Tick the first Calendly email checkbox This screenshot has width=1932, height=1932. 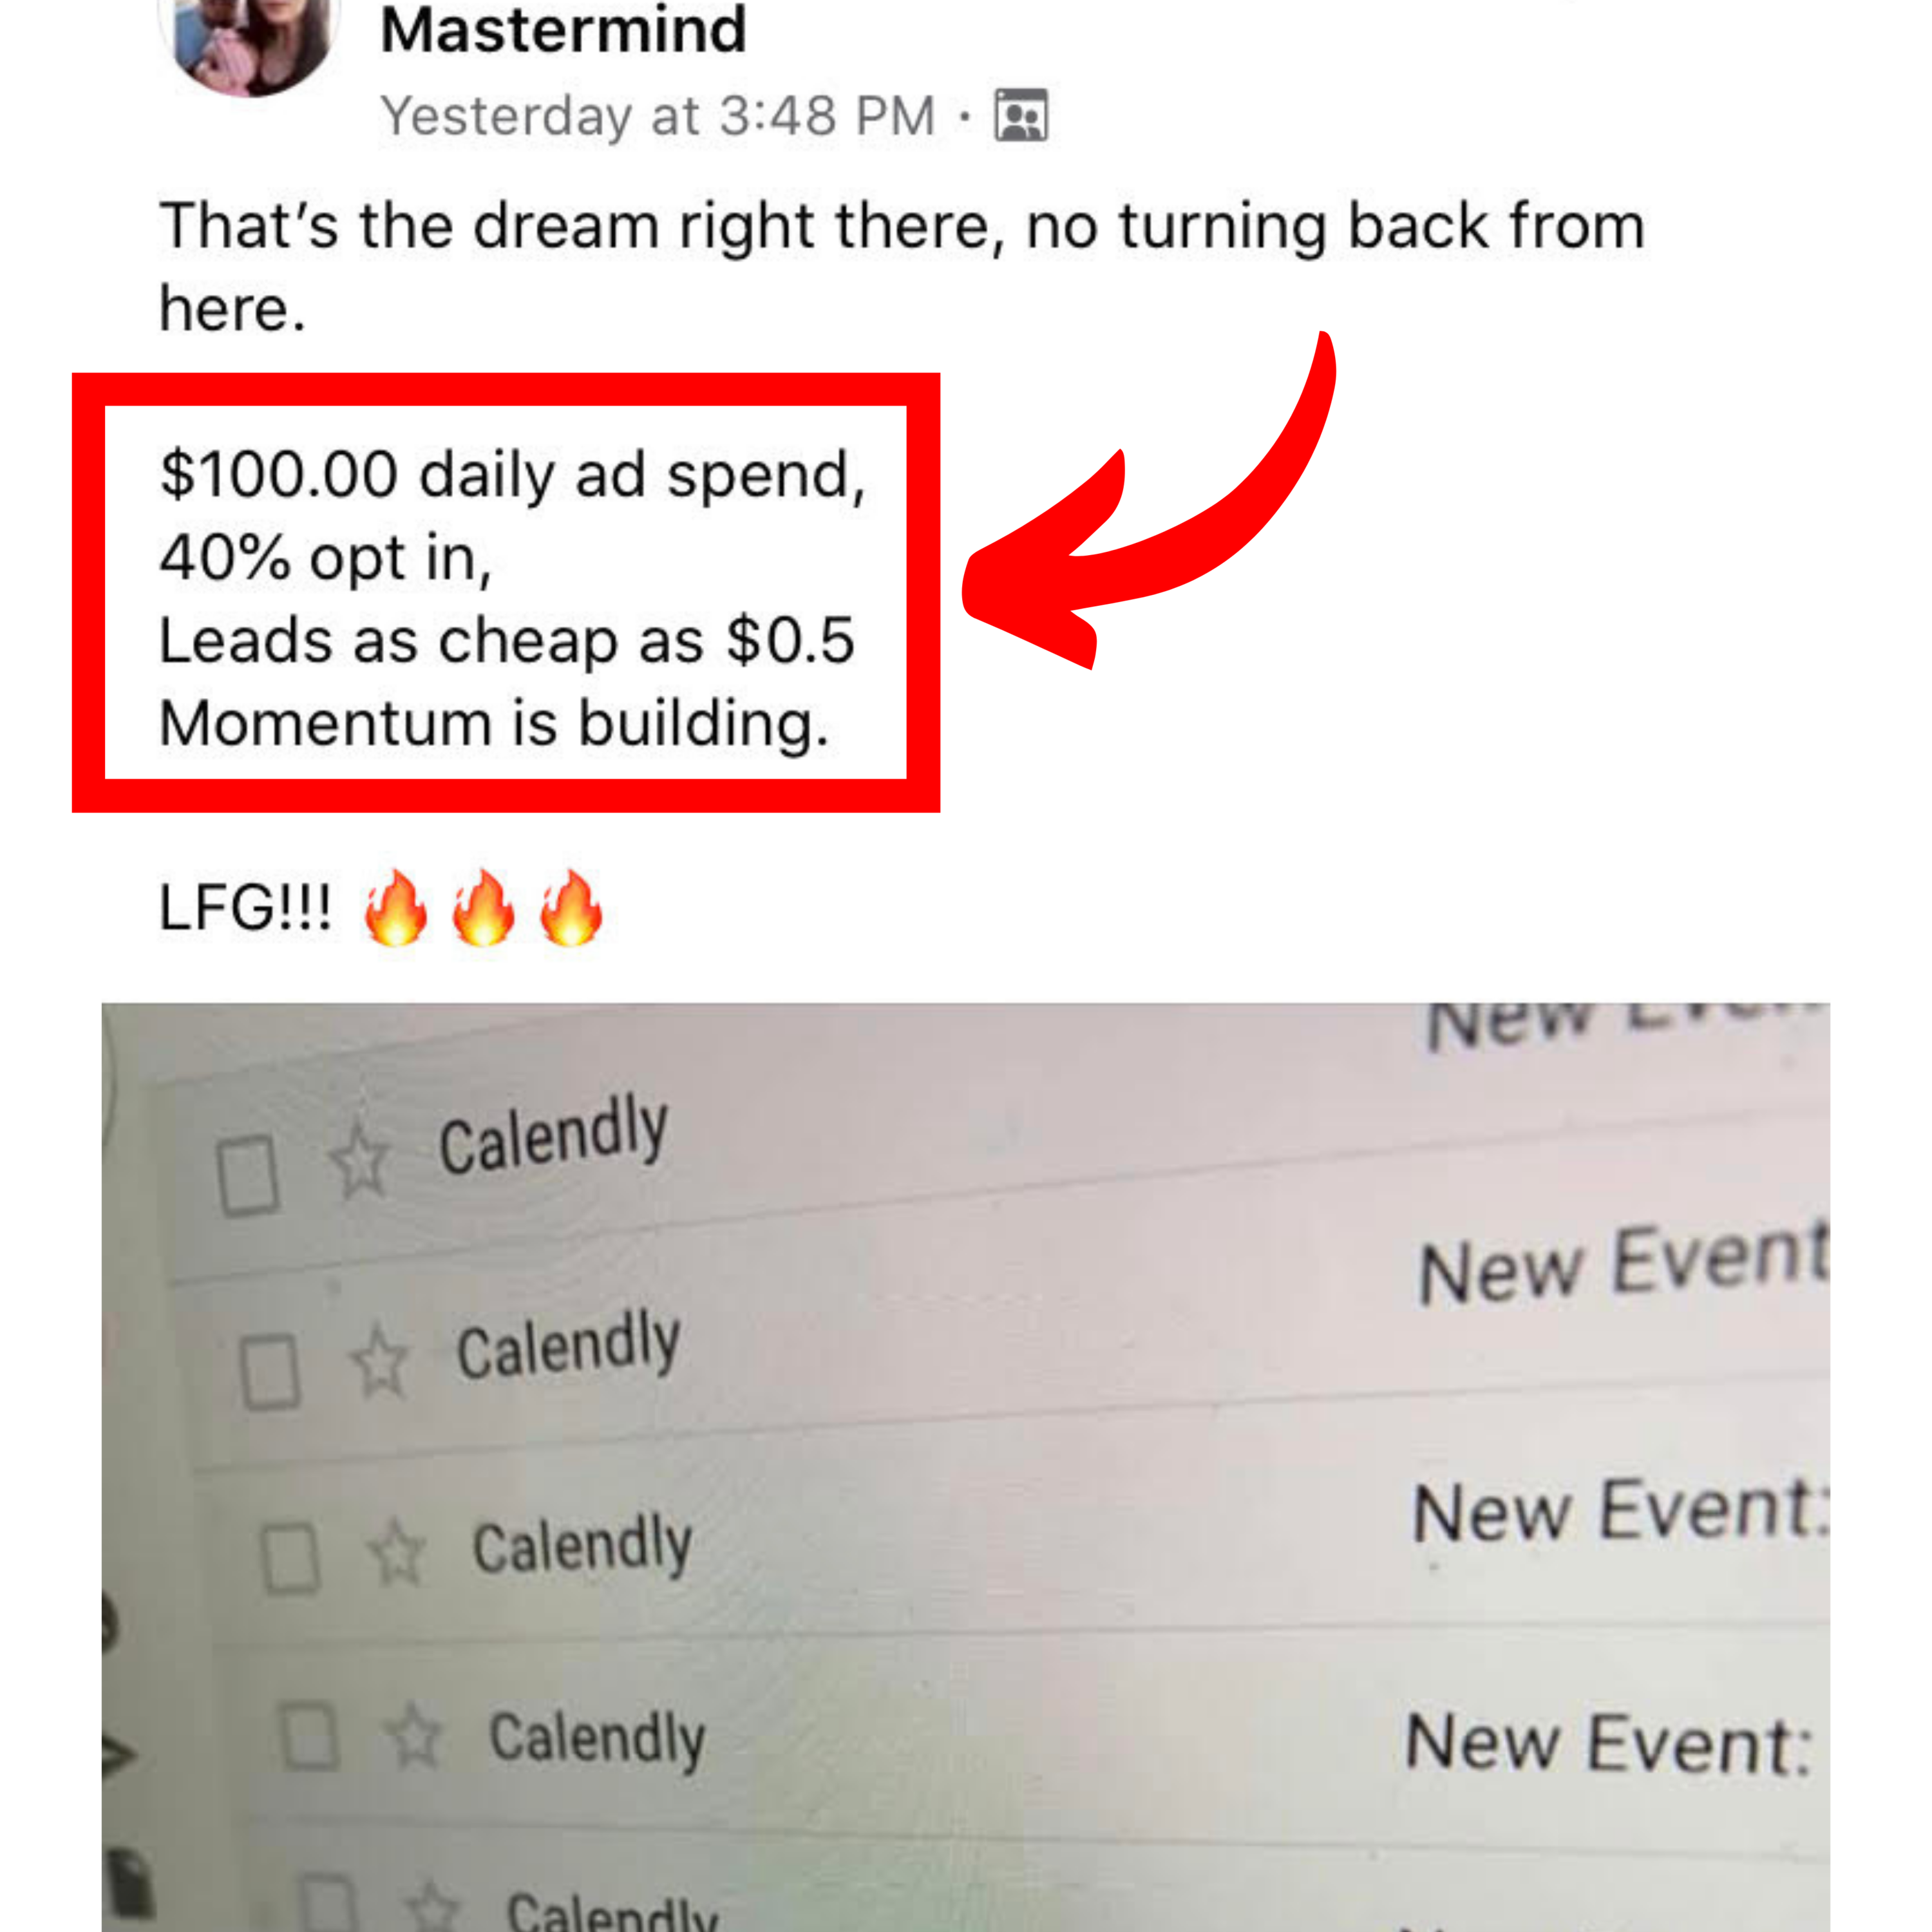pos(247,1176)
